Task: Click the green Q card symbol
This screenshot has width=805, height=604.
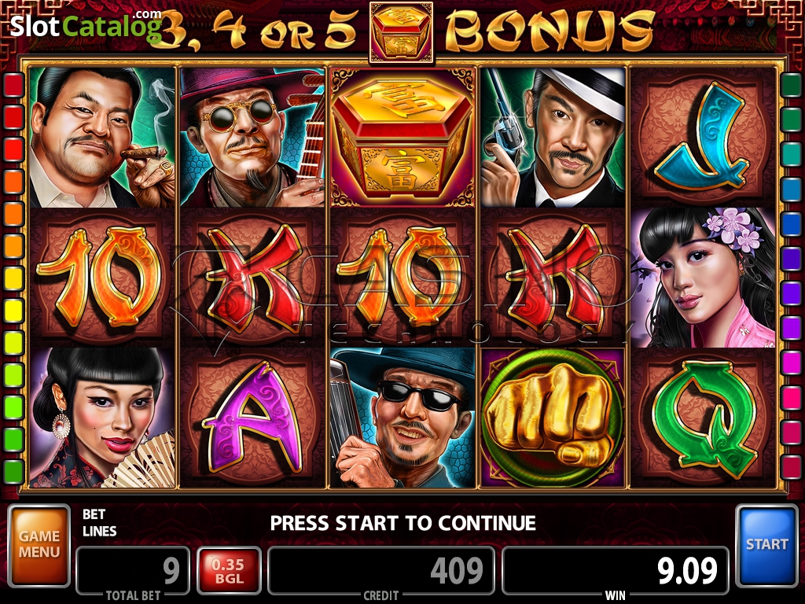Action: (x=702, y=418)
